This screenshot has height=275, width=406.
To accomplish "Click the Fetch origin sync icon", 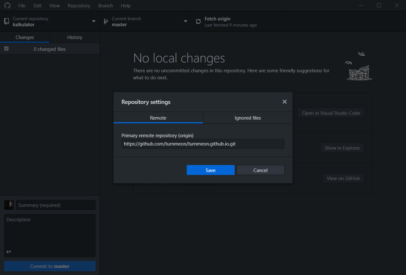I will click(198, 21).
